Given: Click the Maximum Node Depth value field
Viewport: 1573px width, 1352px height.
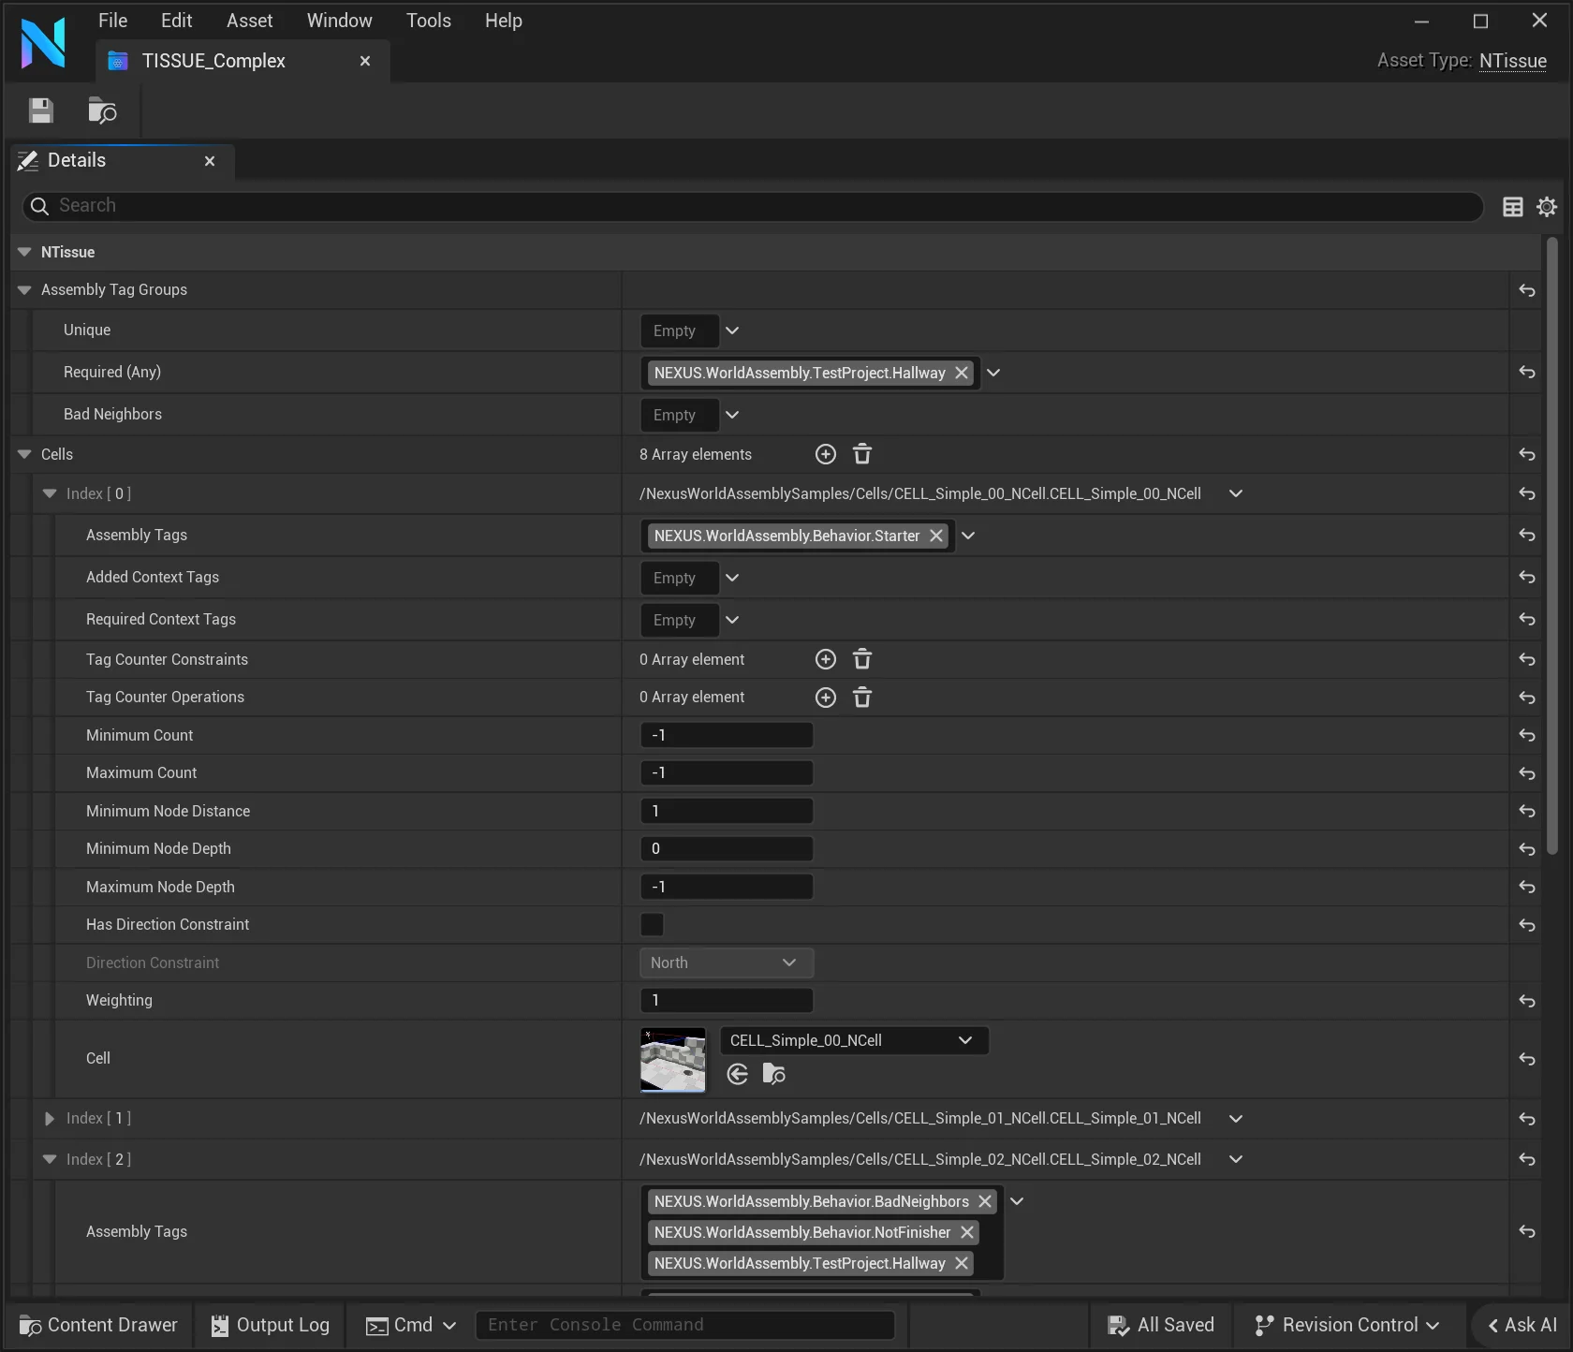Looking at the screenshot, I should pyautogui.click(x=727, y=887).
